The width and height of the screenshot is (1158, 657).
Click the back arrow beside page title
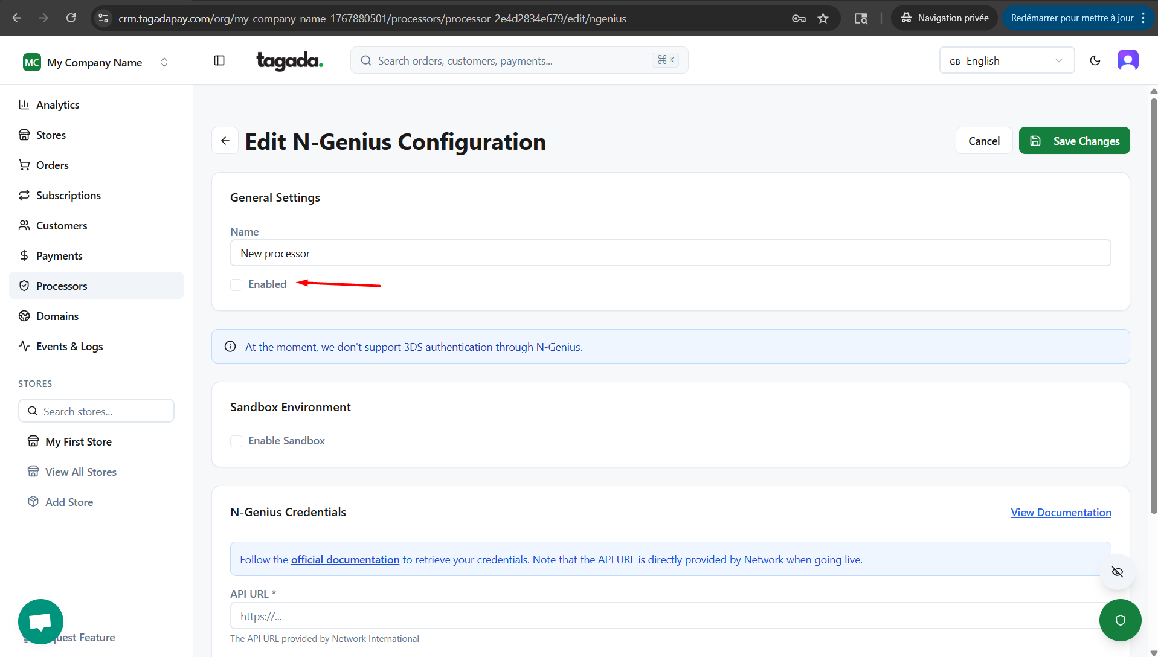tap(225, 141)
